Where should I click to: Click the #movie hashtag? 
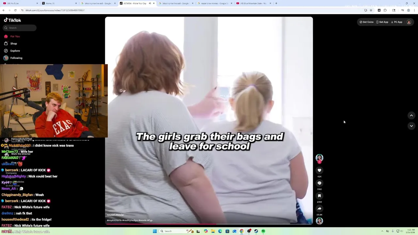tap(142, 220)
